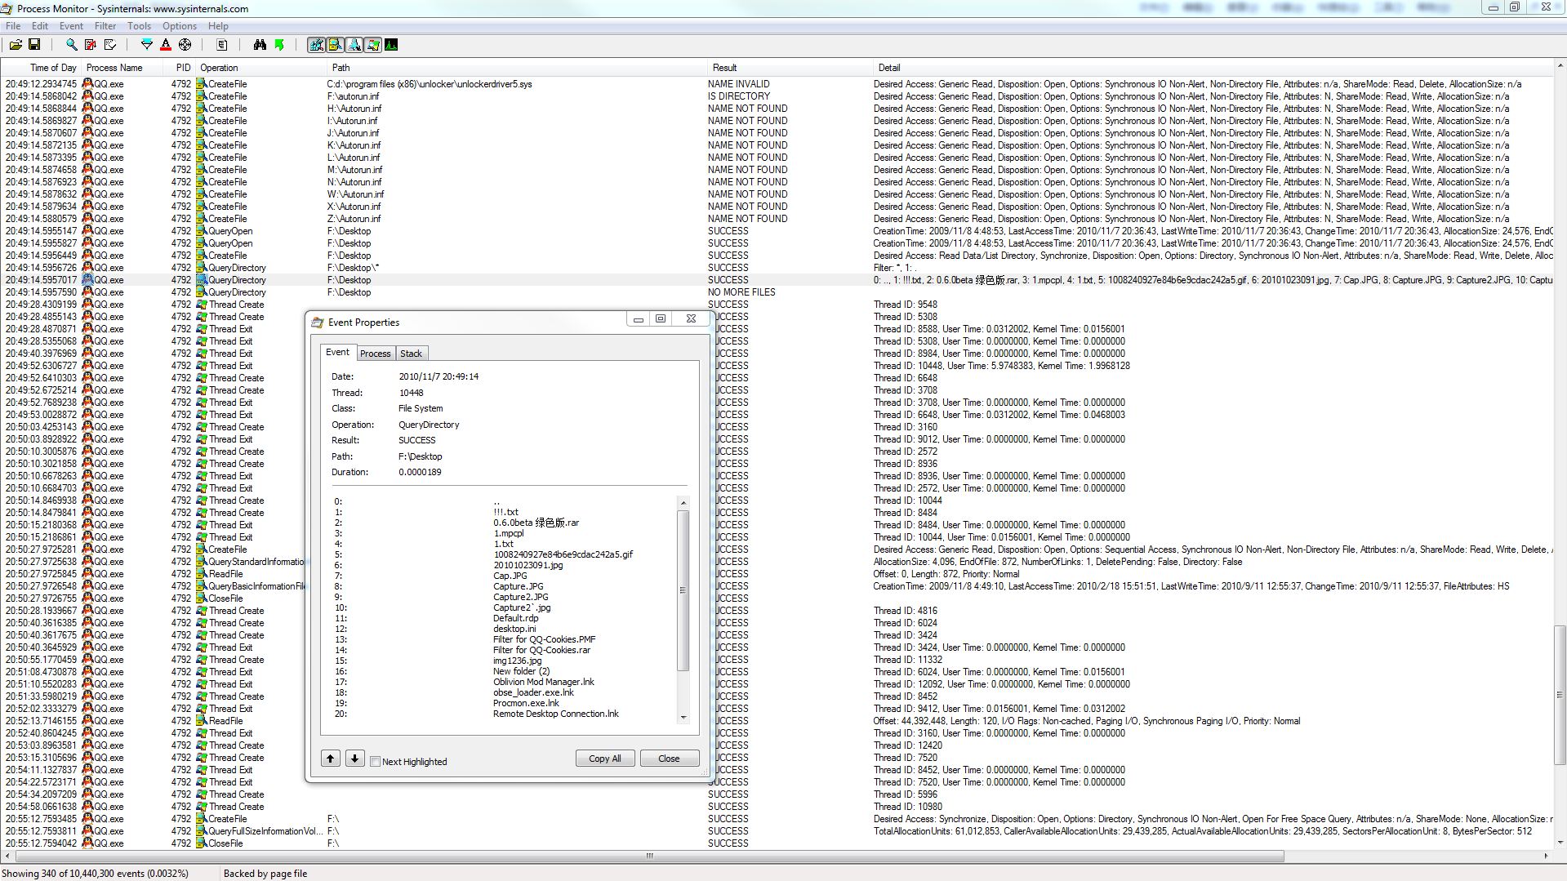Click the 'Showing 340 of 10,440,300 events' status text

coord(95,873)
